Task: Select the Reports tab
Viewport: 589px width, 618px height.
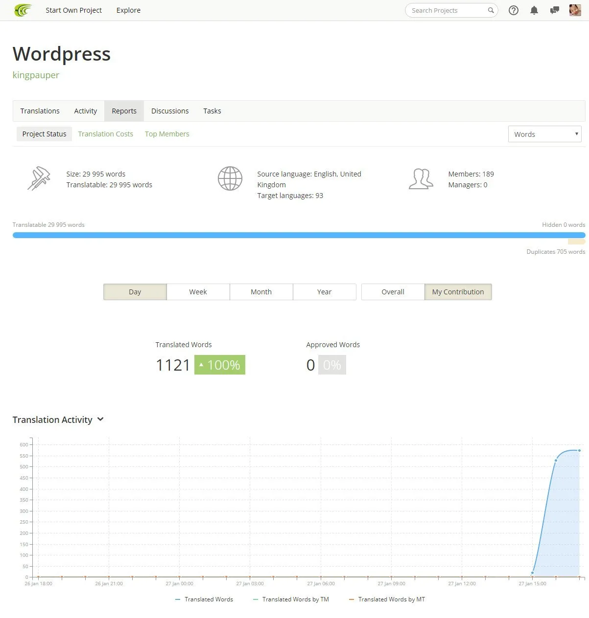Action: pyautogui.click(x=124, y=111)
